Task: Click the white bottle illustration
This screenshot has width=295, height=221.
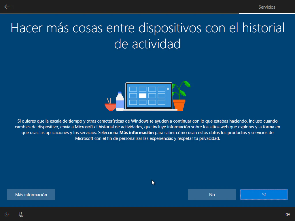Action: 120,101
